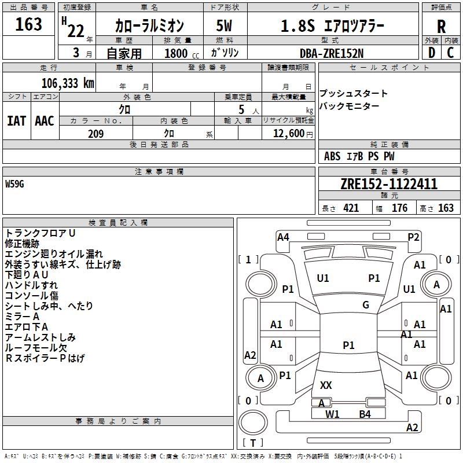Select chassis number ZRE152-1122411

pyautogui.click(x=389, y=185)
